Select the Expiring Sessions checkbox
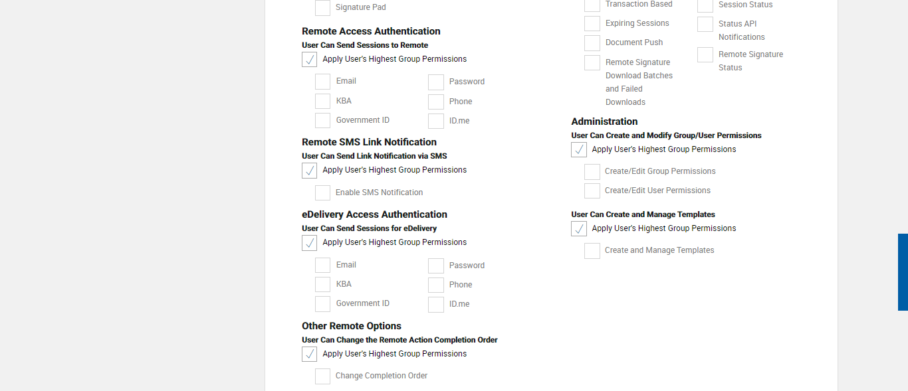Screen dimensions: 908x391 point(592,24)
